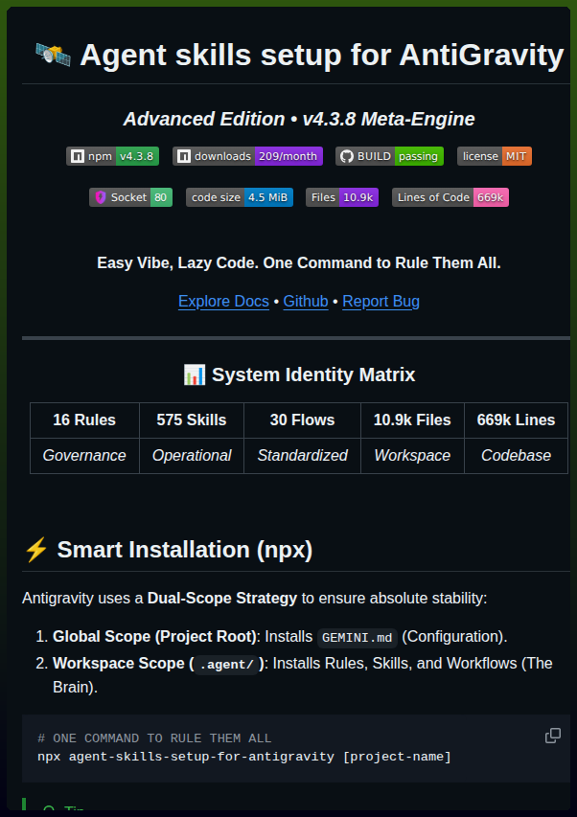Copy the npx command code block
Viewport: 577px width, 817px height.
[x=552, y=736]
